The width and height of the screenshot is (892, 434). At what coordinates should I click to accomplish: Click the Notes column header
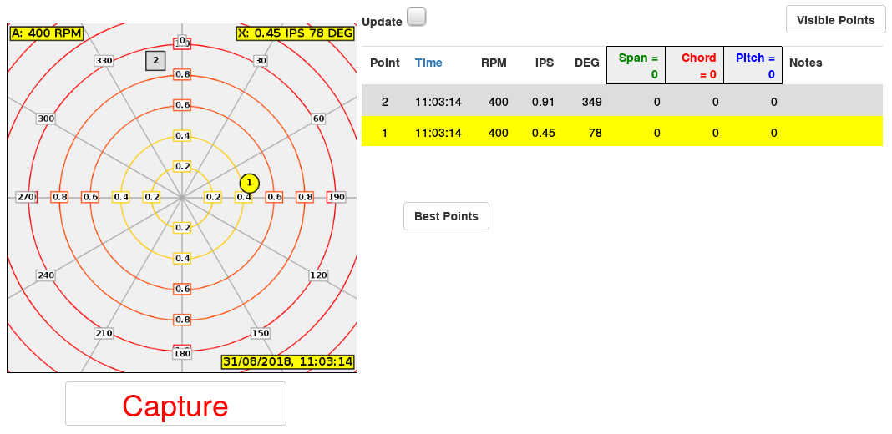(805, 63)
